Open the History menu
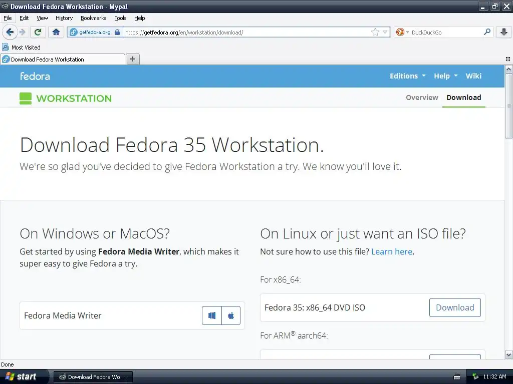This screenshot has width=513, height=384. [64, 18]
